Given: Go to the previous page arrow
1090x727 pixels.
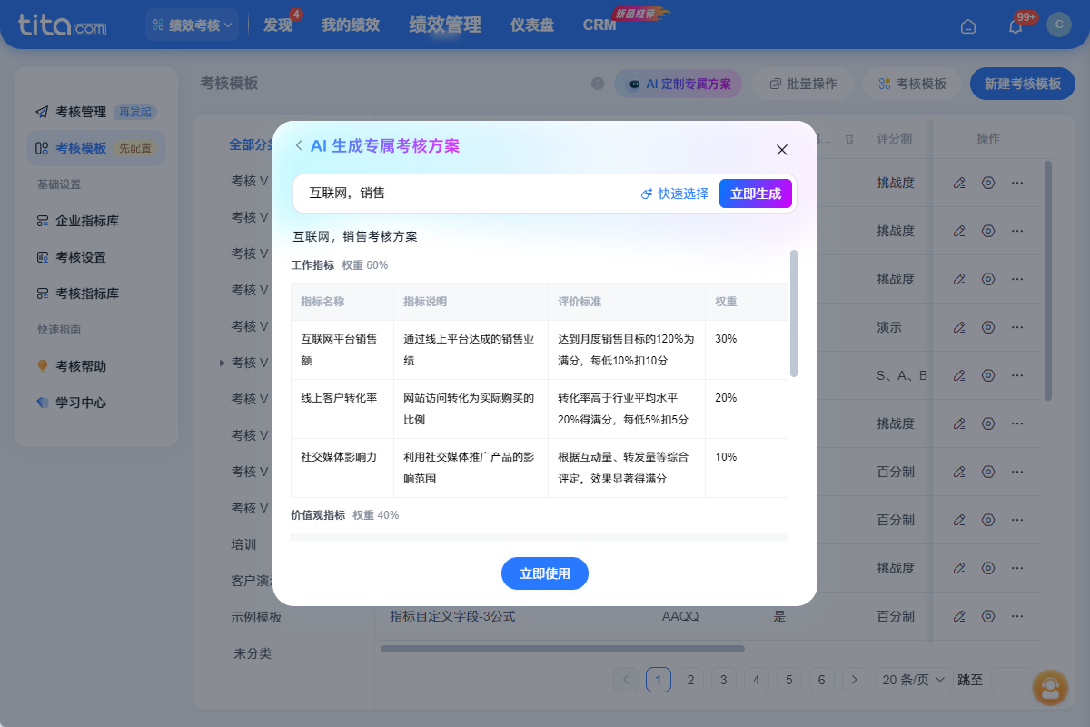Looking at the screenshot, I should (626, 680).
